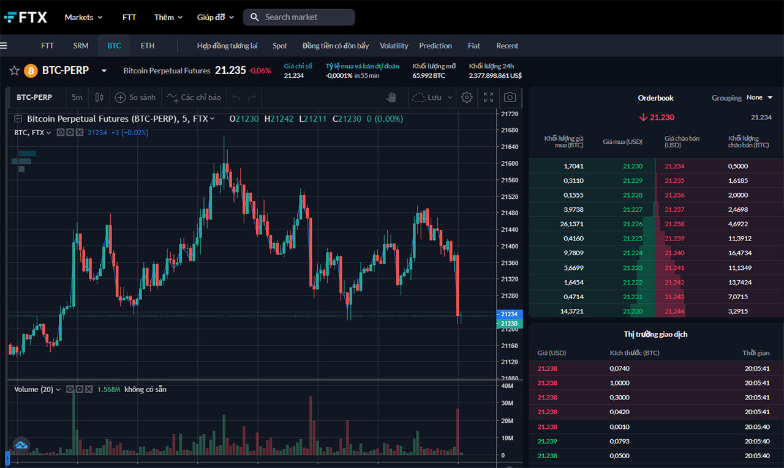Image resolution: width=784 pixels, height=468 pixels.
Task: Switch to the SRM market tab
Action: click(x=81, y=46)
